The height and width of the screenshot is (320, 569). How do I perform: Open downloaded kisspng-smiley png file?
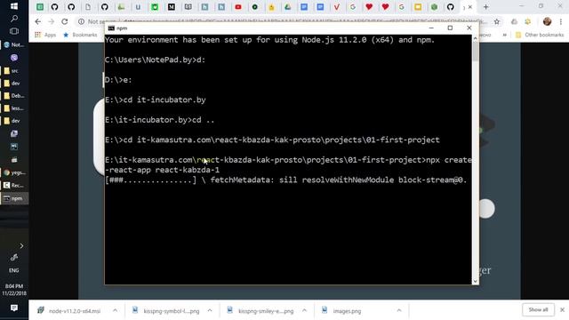pyautogui.click(x=261, y=310)
